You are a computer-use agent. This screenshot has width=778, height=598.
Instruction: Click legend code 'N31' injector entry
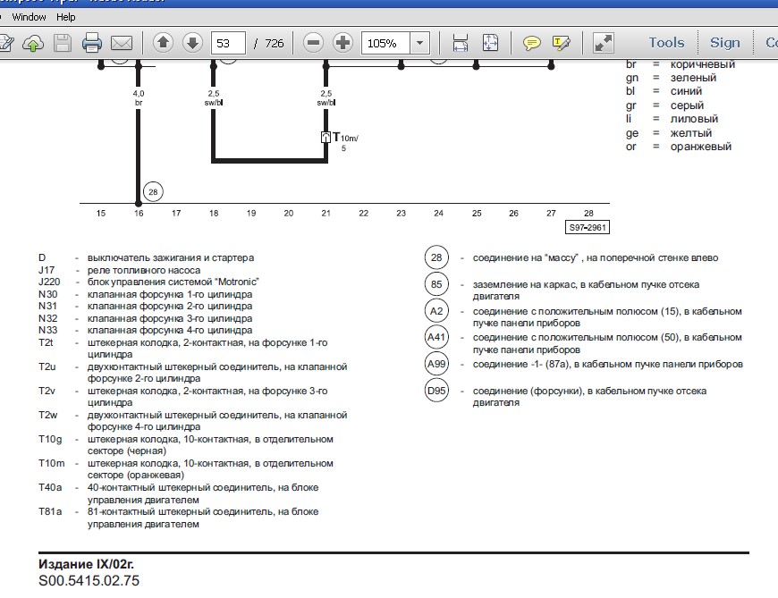[47, 306]
